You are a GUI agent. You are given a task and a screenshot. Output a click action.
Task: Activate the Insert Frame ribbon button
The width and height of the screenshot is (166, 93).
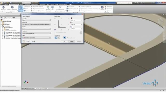pos(21,9)
